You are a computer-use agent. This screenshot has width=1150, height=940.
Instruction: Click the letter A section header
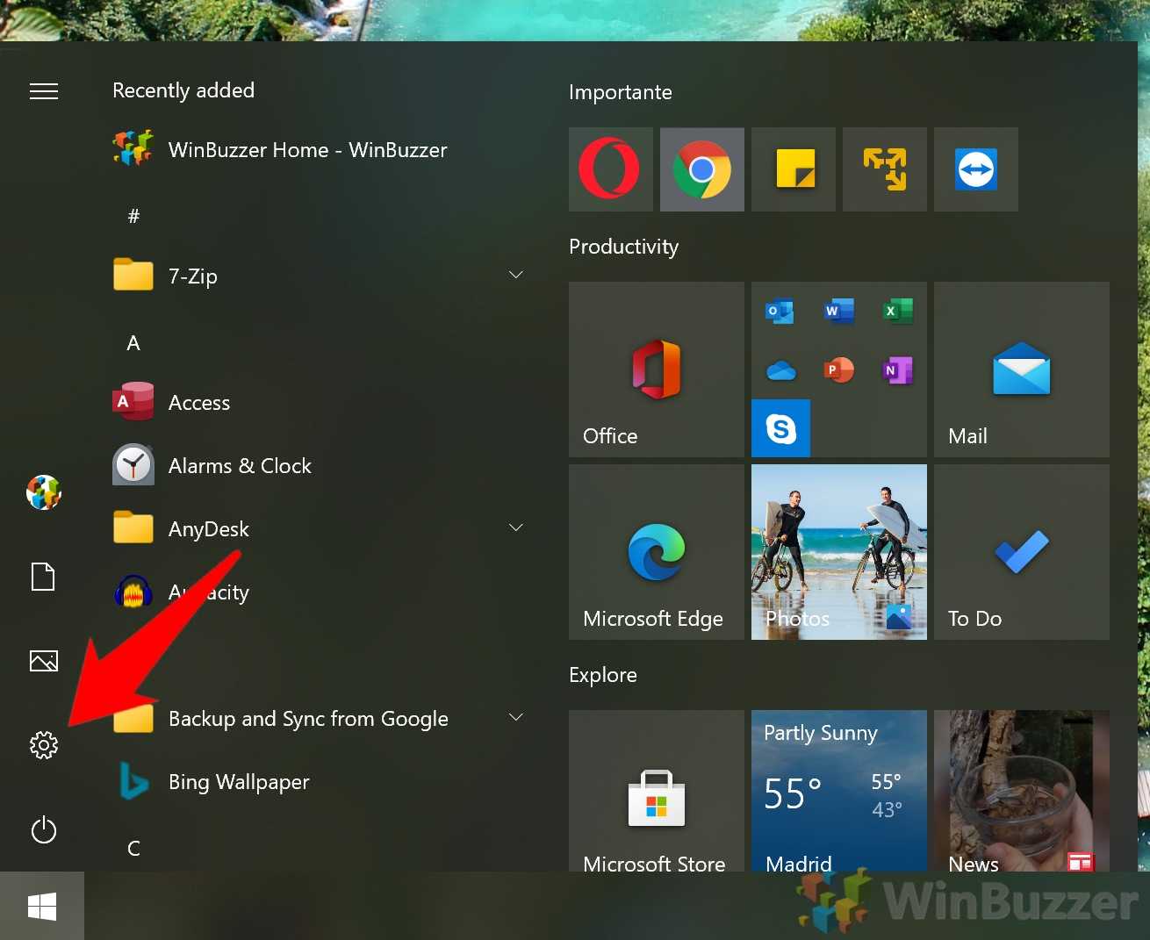(x=133, y=343)
